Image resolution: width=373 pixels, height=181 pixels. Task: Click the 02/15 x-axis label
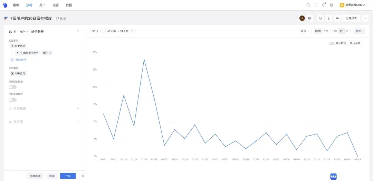pyautogui.click(x=357, y=160)
